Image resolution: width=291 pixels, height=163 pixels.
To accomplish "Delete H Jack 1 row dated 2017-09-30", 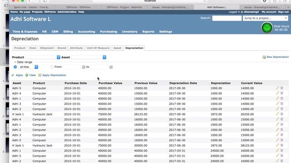I will pyautogui.click(x=282, y=114).
